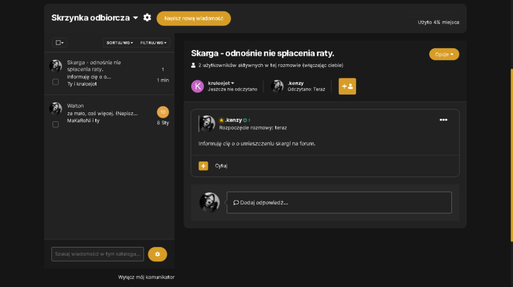Open the Walton conversation in the list
The width and height of the screenshot is (513, 287).
click(x=109, y=114)
